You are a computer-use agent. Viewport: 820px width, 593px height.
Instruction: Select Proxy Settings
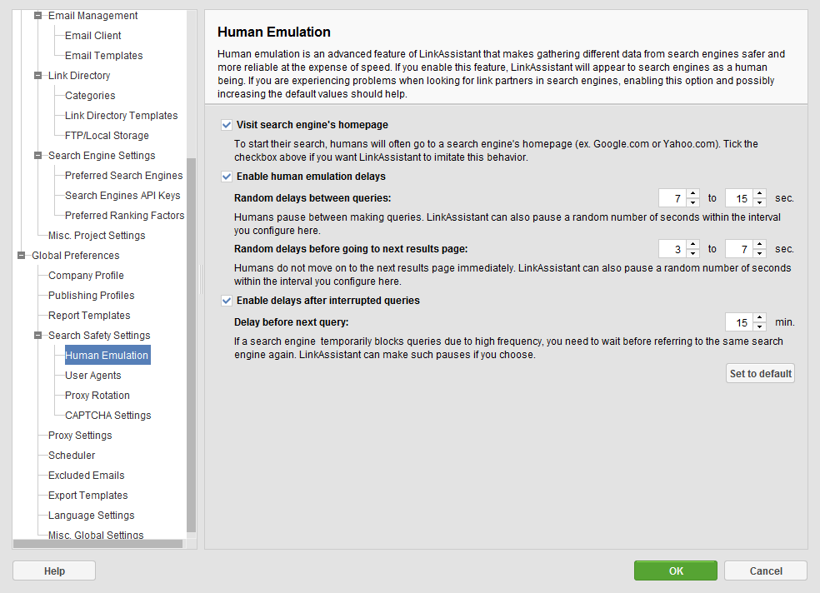(x=80, y=436)
